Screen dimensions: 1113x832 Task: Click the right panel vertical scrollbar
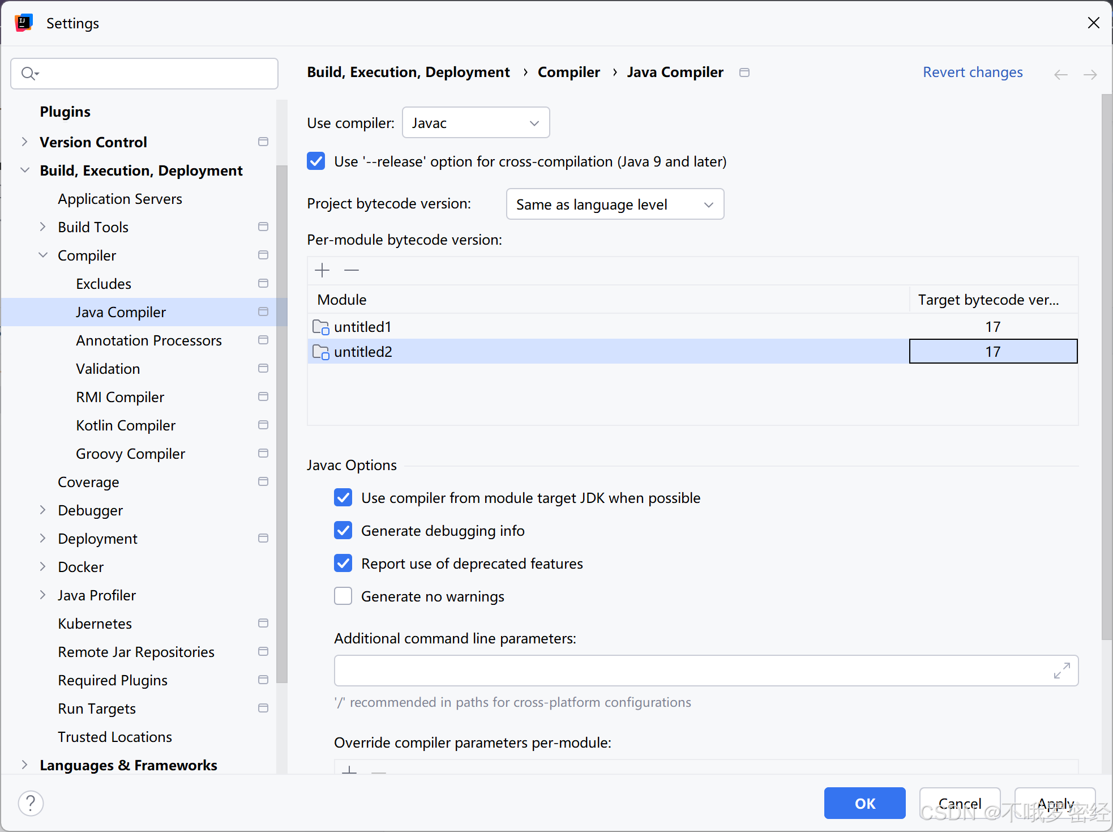(1106, 368)
